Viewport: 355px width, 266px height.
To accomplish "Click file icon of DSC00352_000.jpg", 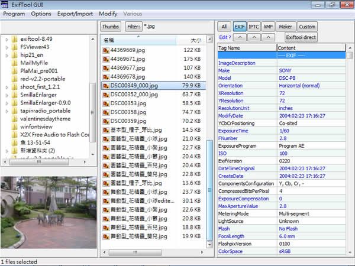I will [106, 95].
